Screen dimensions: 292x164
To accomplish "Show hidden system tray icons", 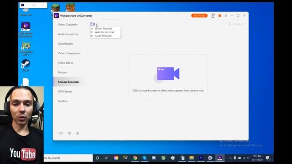I will [230, 158].
